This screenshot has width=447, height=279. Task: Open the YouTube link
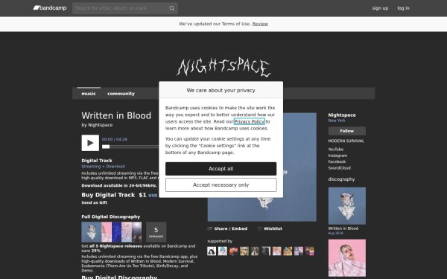coord(336,150)
